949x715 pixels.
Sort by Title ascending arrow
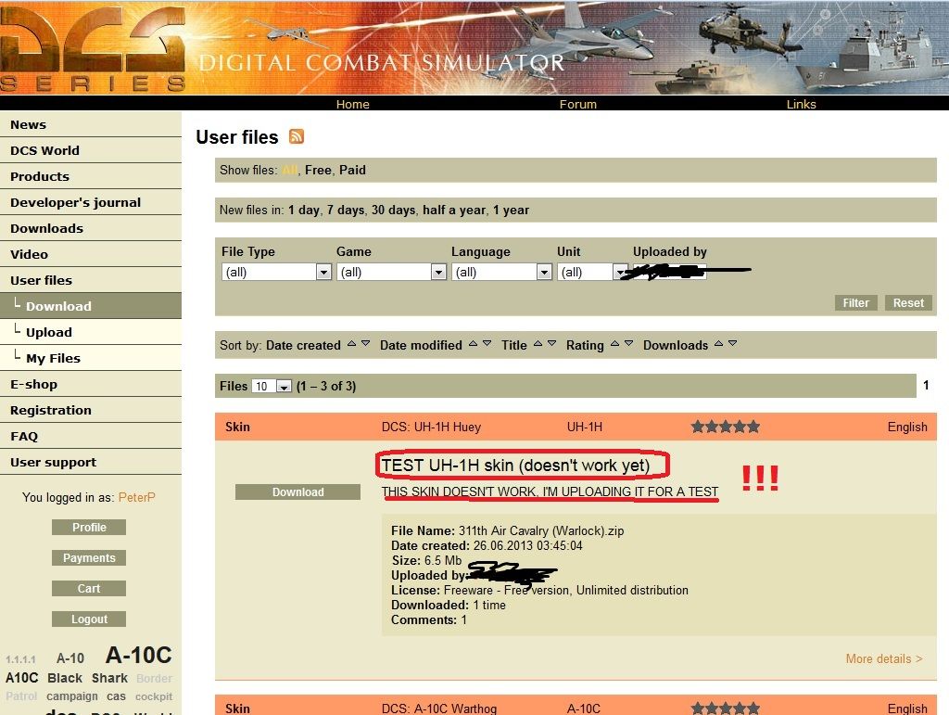[x=538, y=344]
